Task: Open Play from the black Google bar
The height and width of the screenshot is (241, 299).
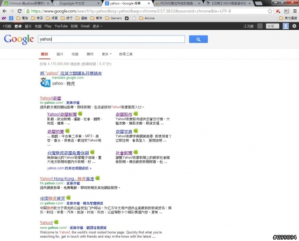Action: tap(48, 26)
